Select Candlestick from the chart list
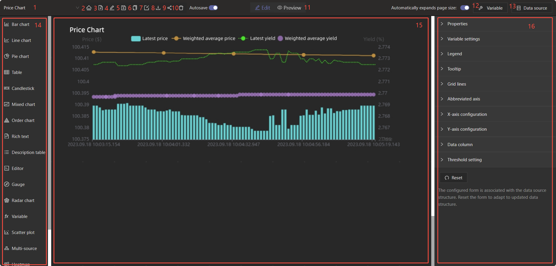Image resolution: width=556 pixels, height=266 pixels. point(23,88)
